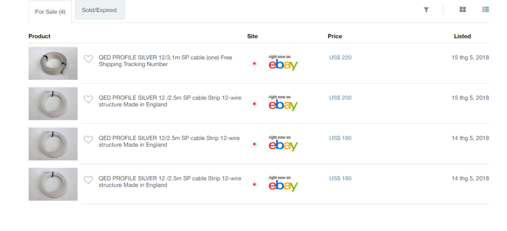The width and height of the screenshot is (507, 231).
Task: Switch to grid view layout
Action: tap(463, 10)
